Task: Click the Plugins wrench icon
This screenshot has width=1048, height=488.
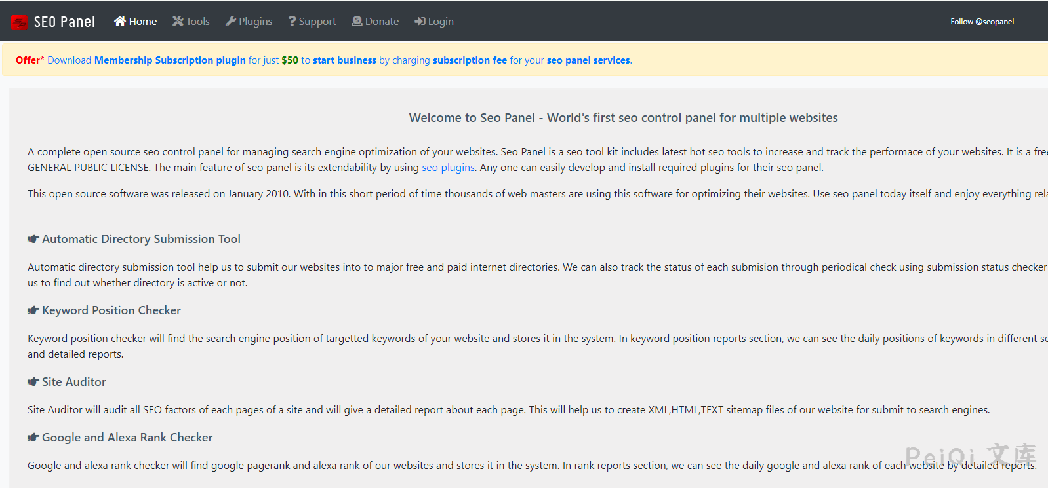Action: 231,21
